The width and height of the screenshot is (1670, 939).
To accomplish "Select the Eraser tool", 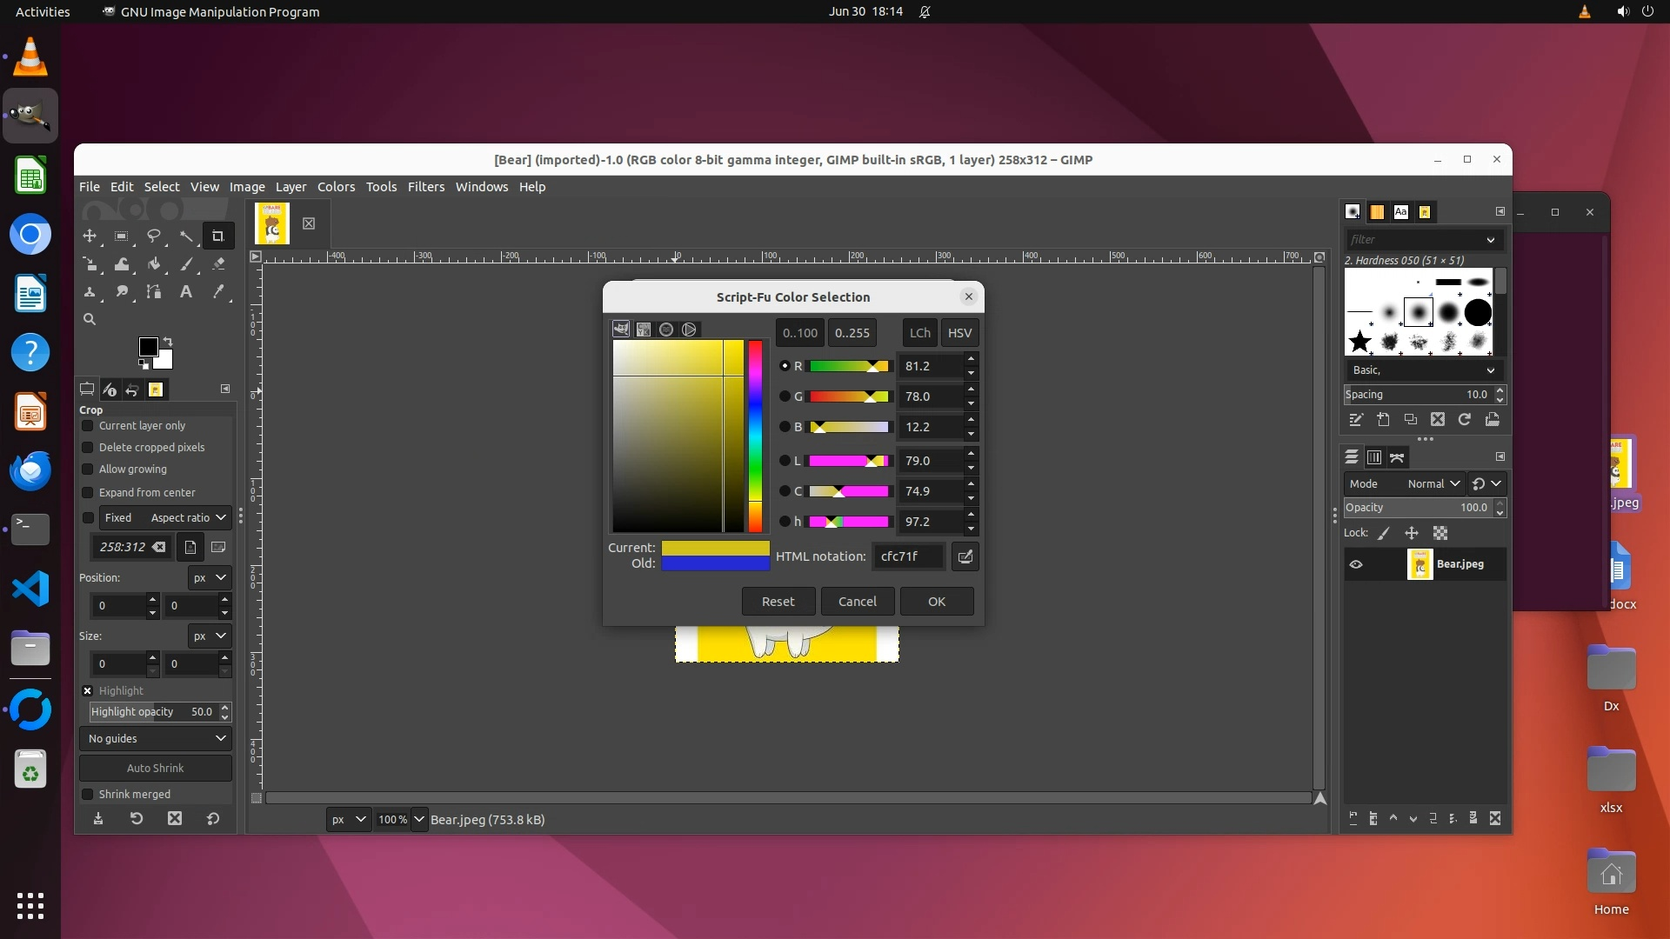I will [x=218, y=264].
